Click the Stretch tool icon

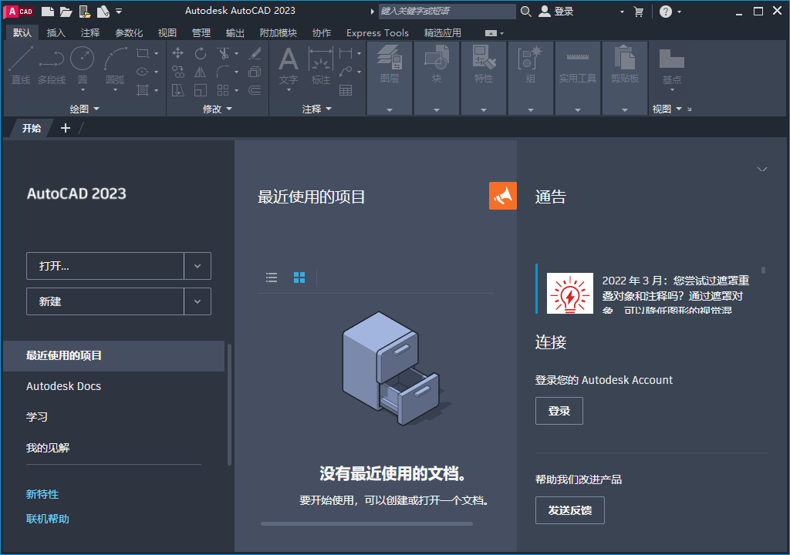178,90
